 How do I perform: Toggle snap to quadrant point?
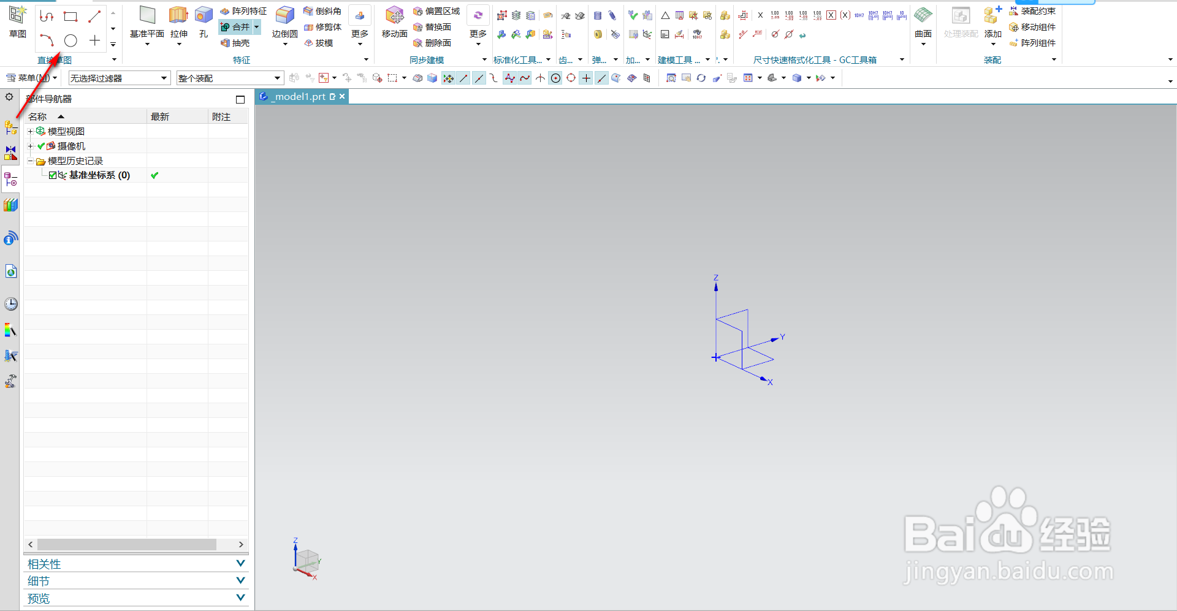[571, 78]
